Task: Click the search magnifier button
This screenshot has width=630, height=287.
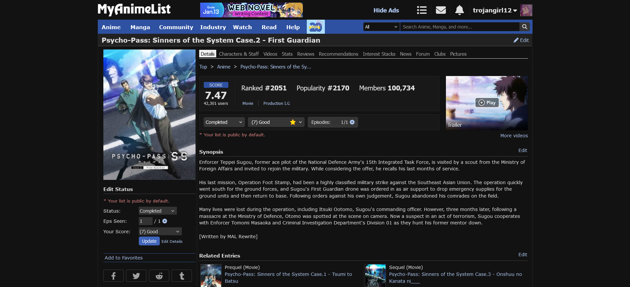Action: pyautogui.click(x=525, y=27)
